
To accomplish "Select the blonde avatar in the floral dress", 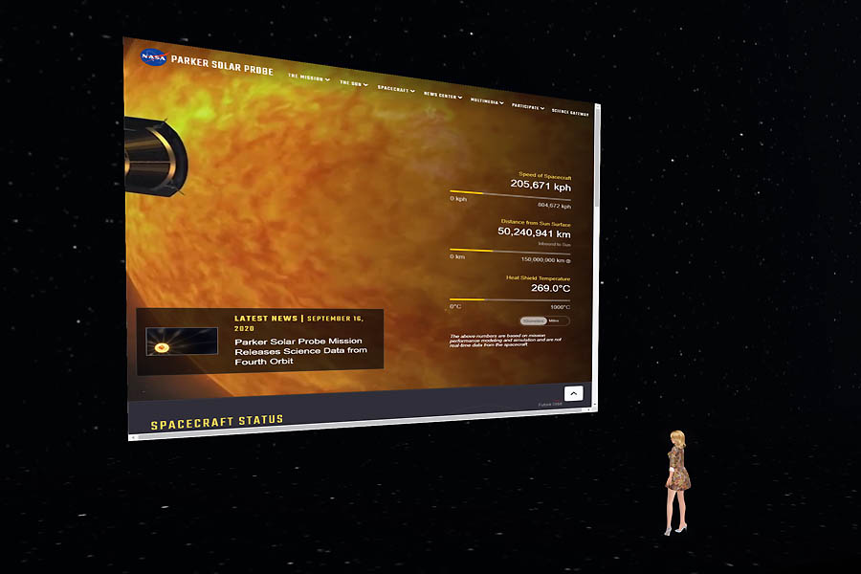I will pyautogui.click(x=677, y=482).
